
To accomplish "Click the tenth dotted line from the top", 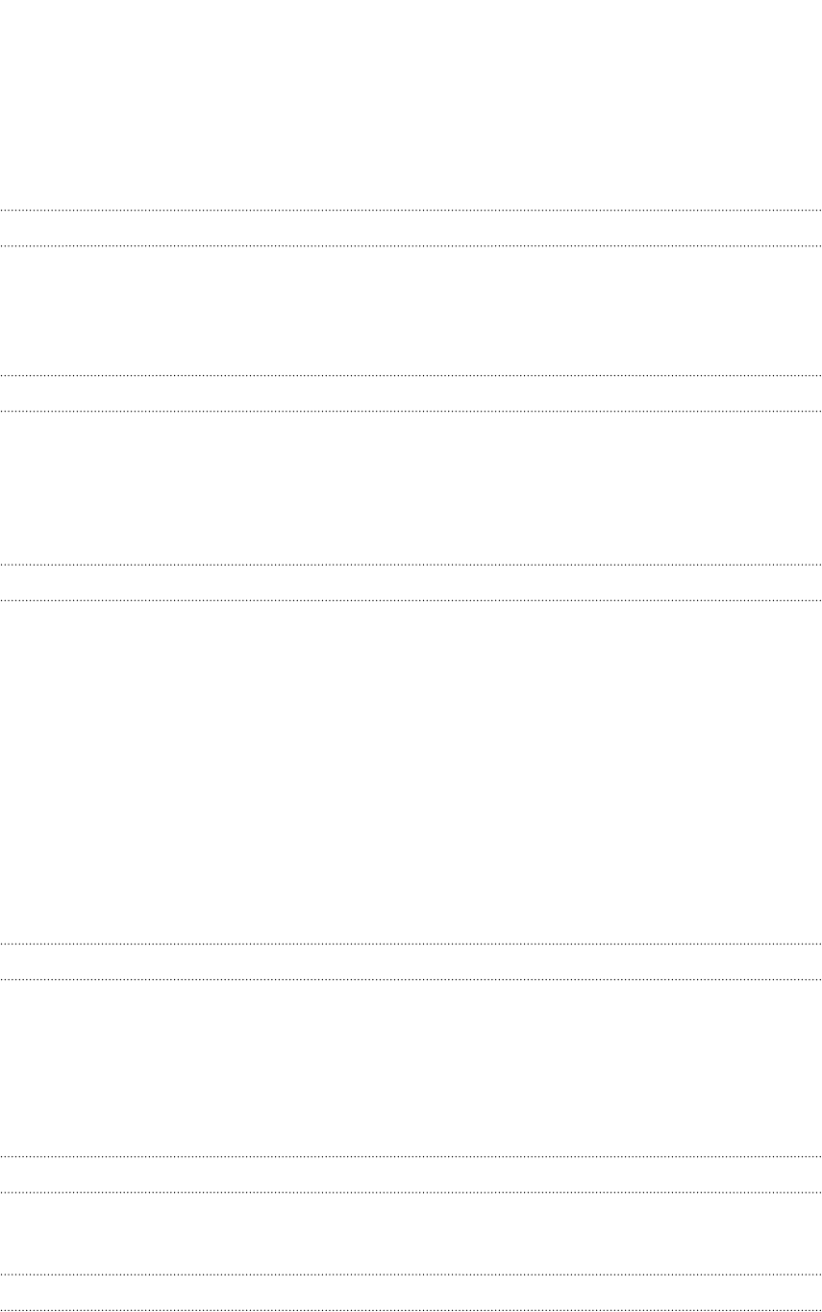I will pyautogui.click(x=411, y=1193).
